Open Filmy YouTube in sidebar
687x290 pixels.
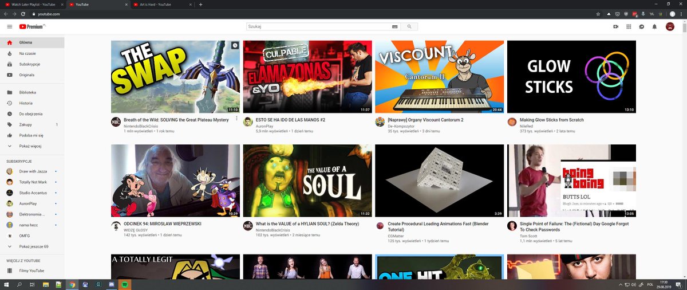coord(32,271)
